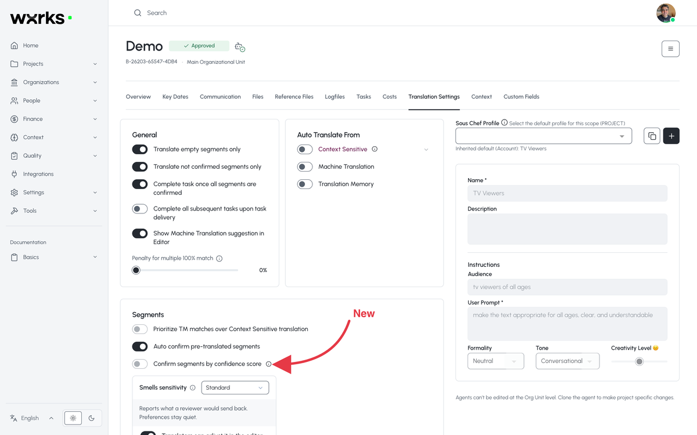
Task: Click the Quality clipboard icon
Action: pos(15,155)
